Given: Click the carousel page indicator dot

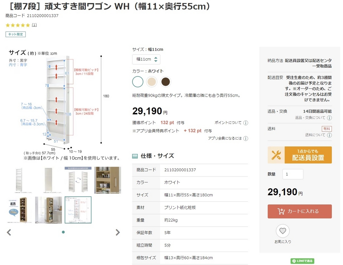Looking at the screenshot, I should (x=63, y=232).
